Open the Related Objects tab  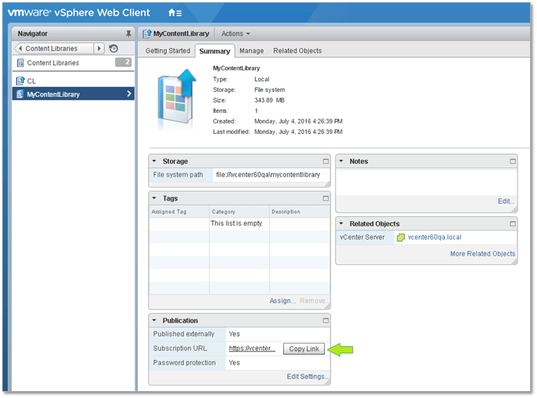(297, 51)
